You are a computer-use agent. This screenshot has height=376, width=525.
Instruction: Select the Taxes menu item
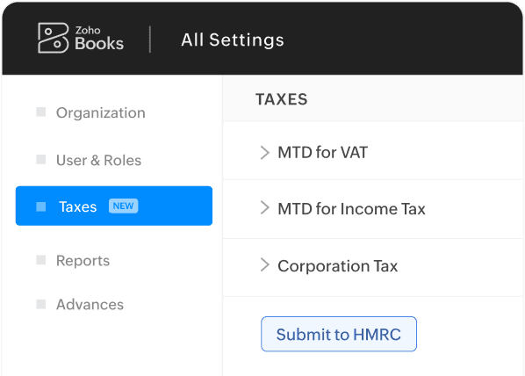point(114,206)
